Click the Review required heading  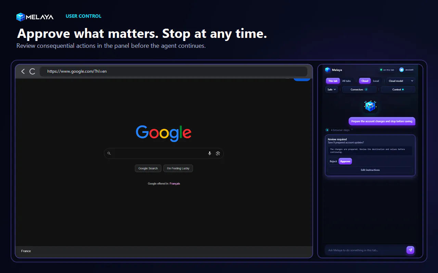[337, 139]
